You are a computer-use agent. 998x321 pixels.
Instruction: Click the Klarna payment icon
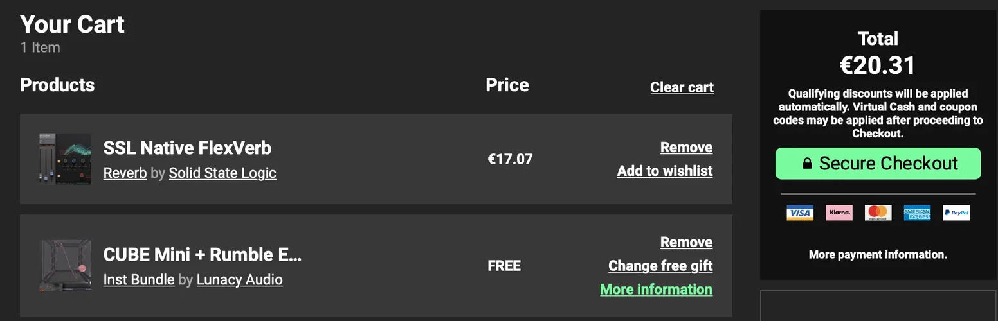tap(839, 213)
